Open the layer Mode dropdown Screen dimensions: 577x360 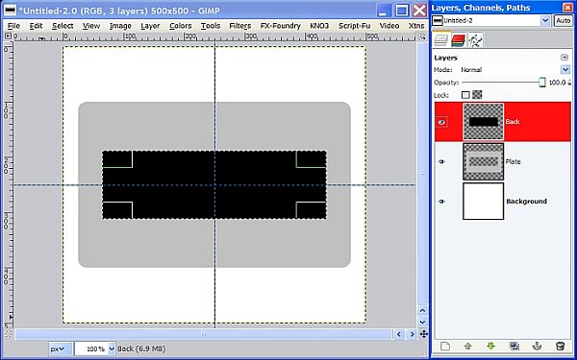click(564, 69)
